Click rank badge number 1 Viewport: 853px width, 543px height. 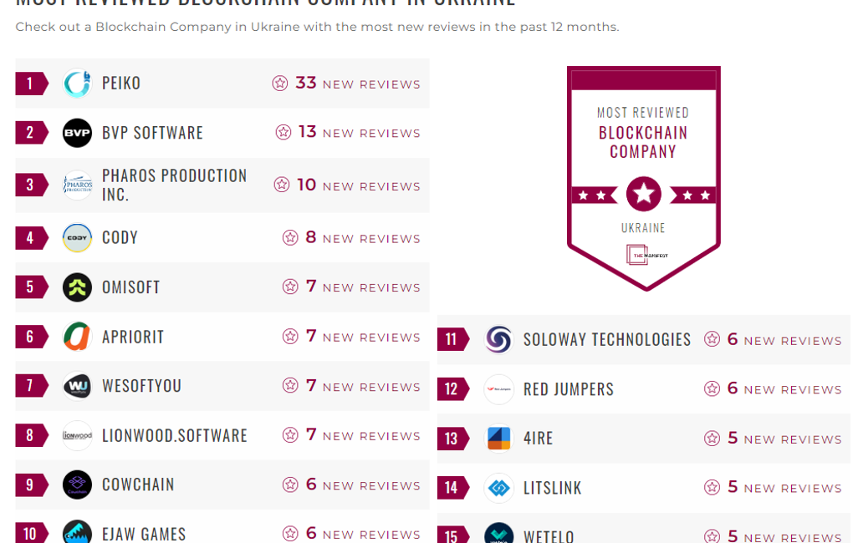point(32,84)
